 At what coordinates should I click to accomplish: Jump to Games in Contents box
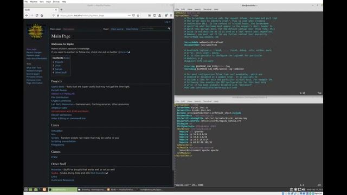pyautogui.click(x=59, y=69)
